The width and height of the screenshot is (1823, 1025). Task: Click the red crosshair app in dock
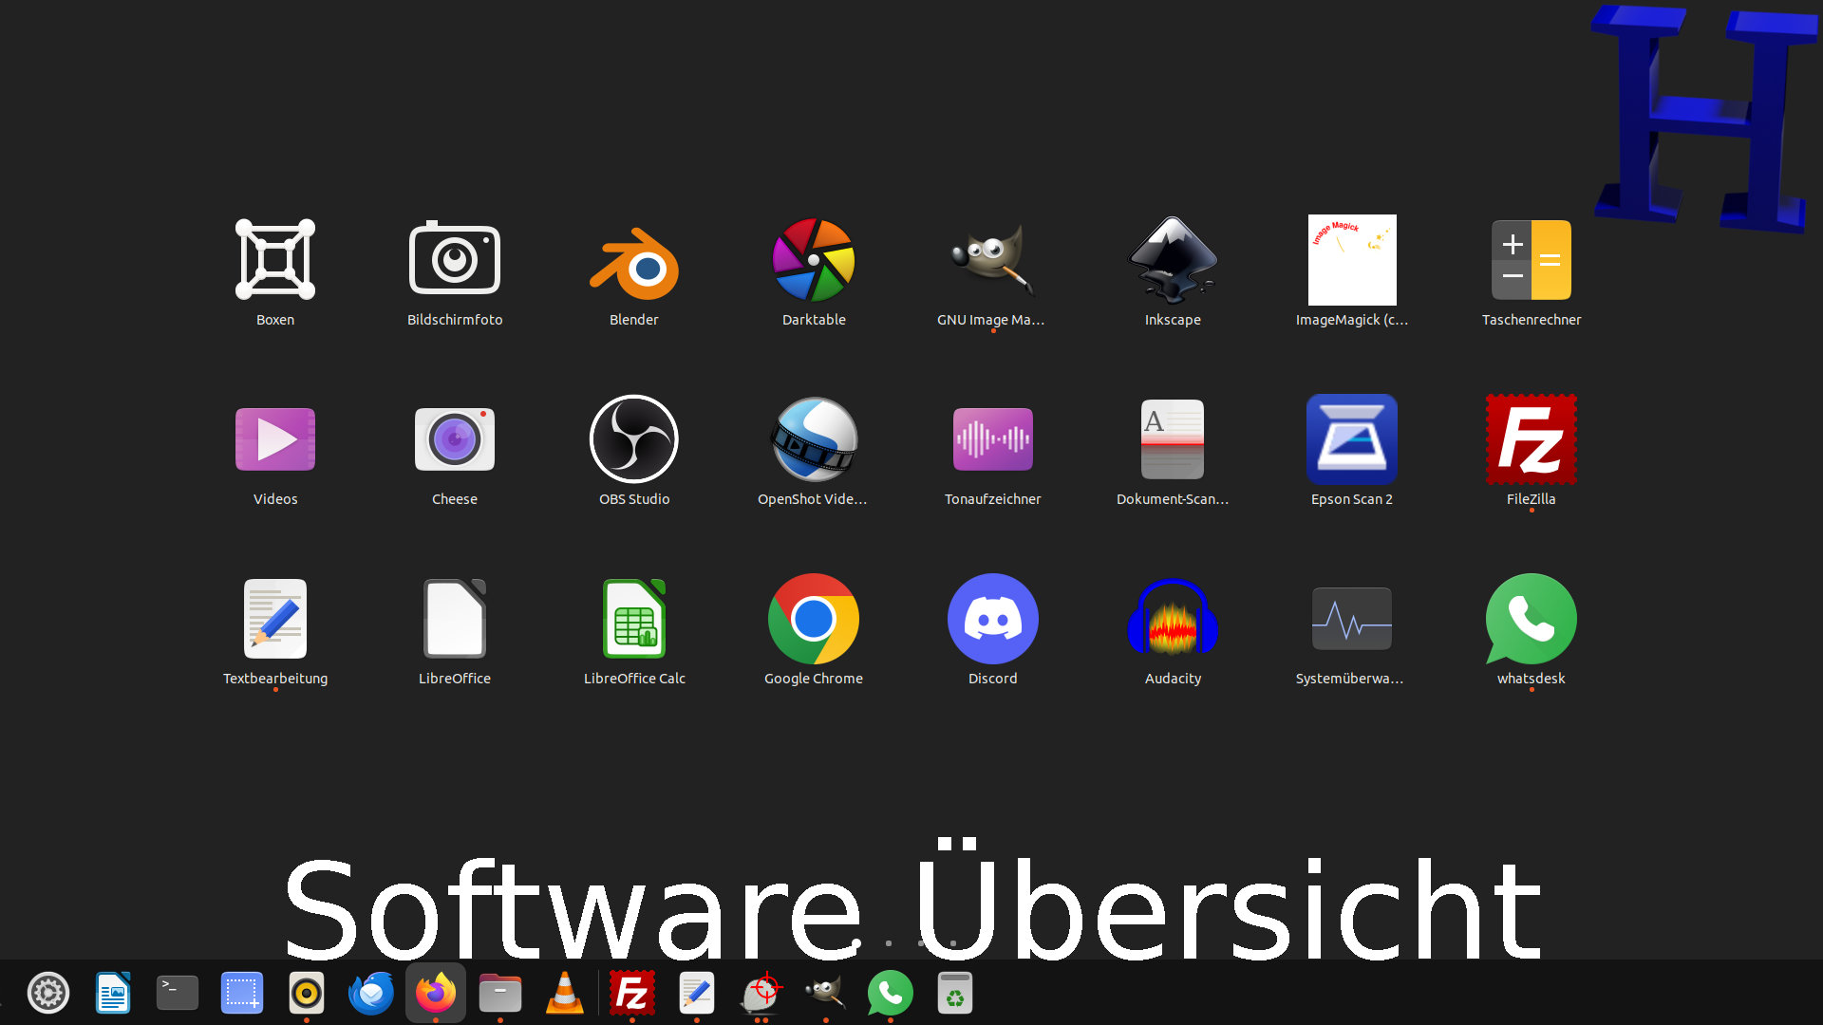[761, 994]
